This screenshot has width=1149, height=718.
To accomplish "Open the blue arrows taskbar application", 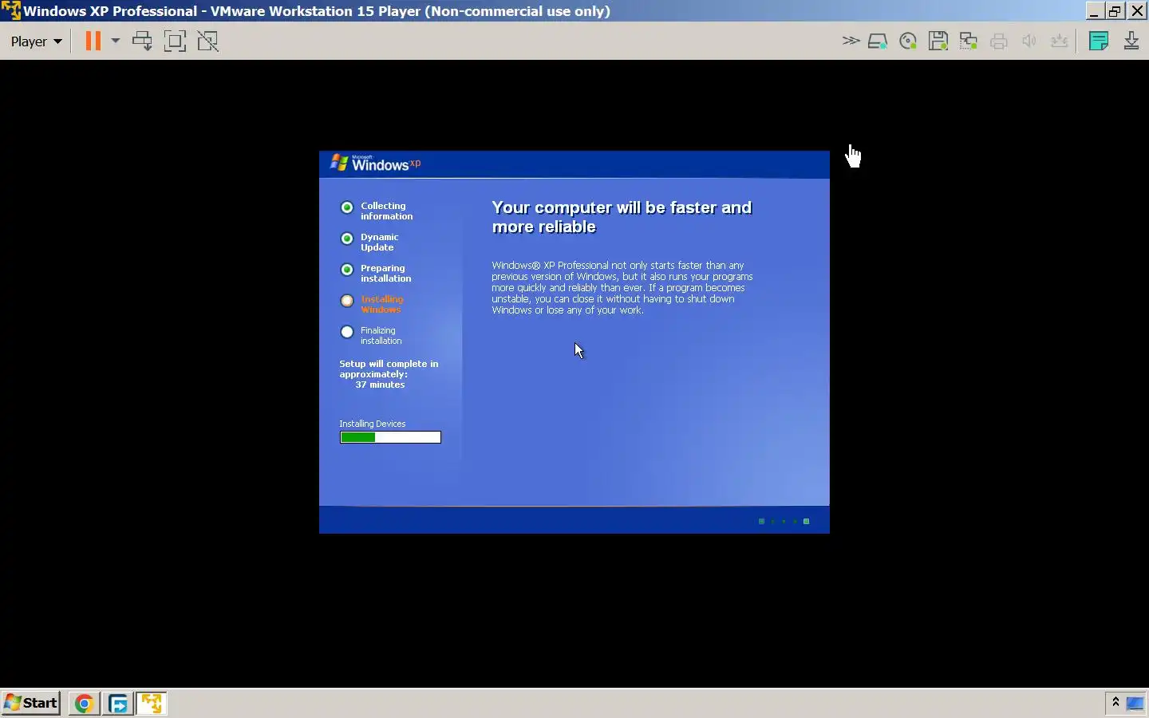I will click(x=118, y=704).
